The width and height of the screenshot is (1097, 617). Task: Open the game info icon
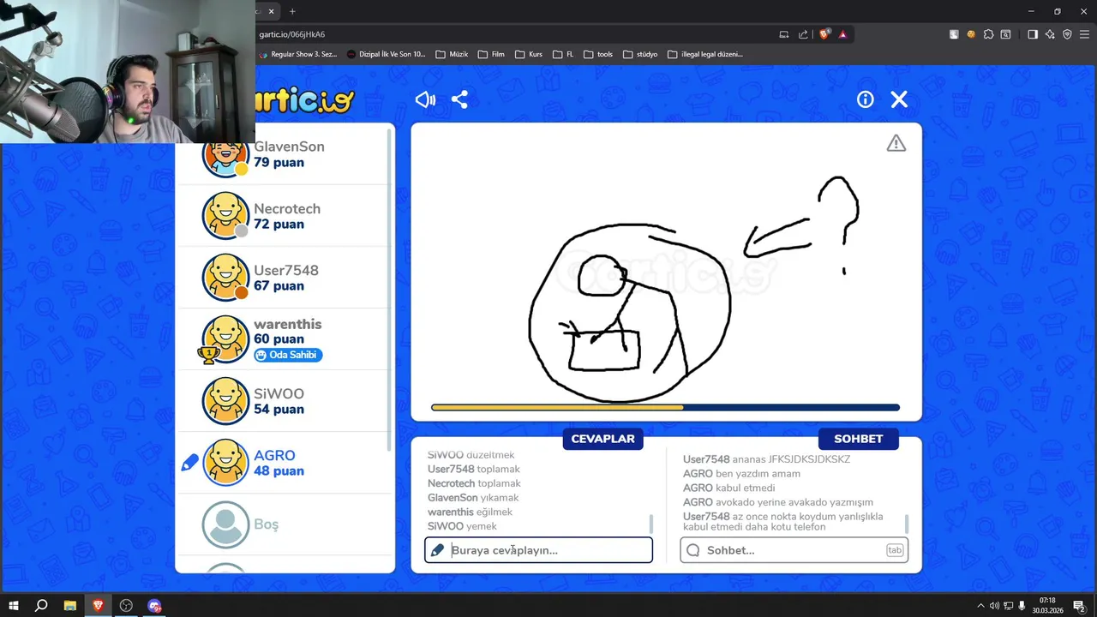pos(866,99)
